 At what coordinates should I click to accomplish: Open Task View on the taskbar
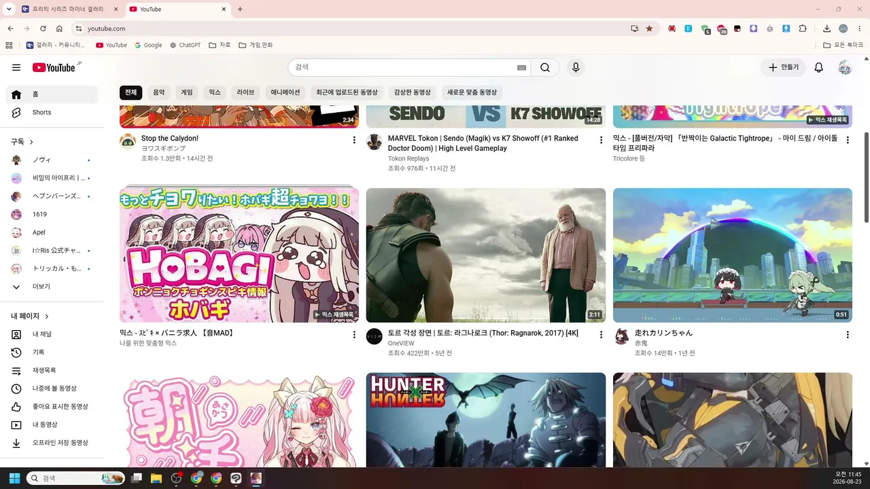pos(137,478)
